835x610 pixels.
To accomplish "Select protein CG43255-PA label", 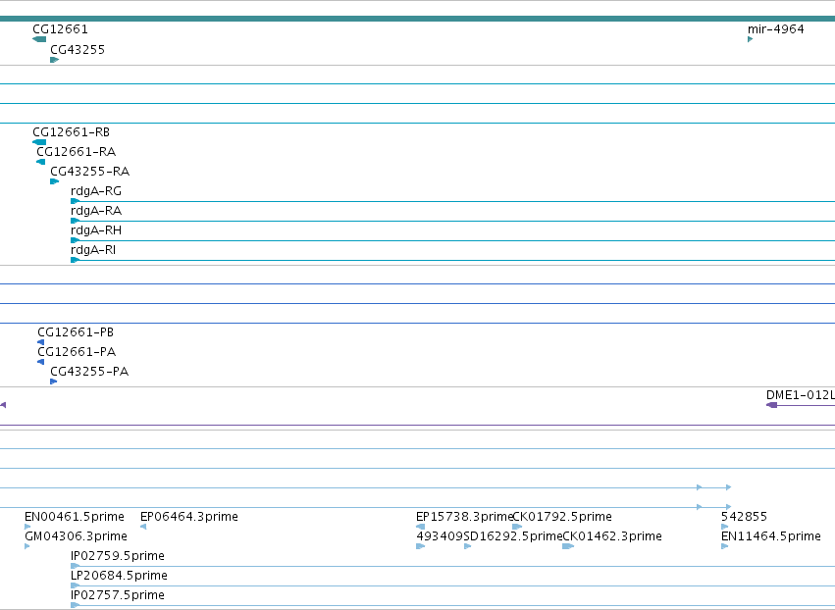I will point(89,372).
